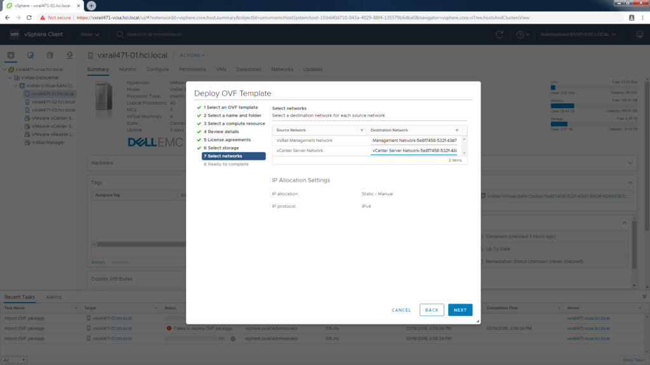Screen dimensions: 650x365
Task: Open the browser profile icon
Action: pos(632,18)
